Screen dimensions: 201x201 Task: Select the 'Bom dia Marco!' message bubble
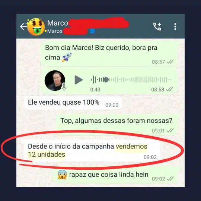point(109,54)
